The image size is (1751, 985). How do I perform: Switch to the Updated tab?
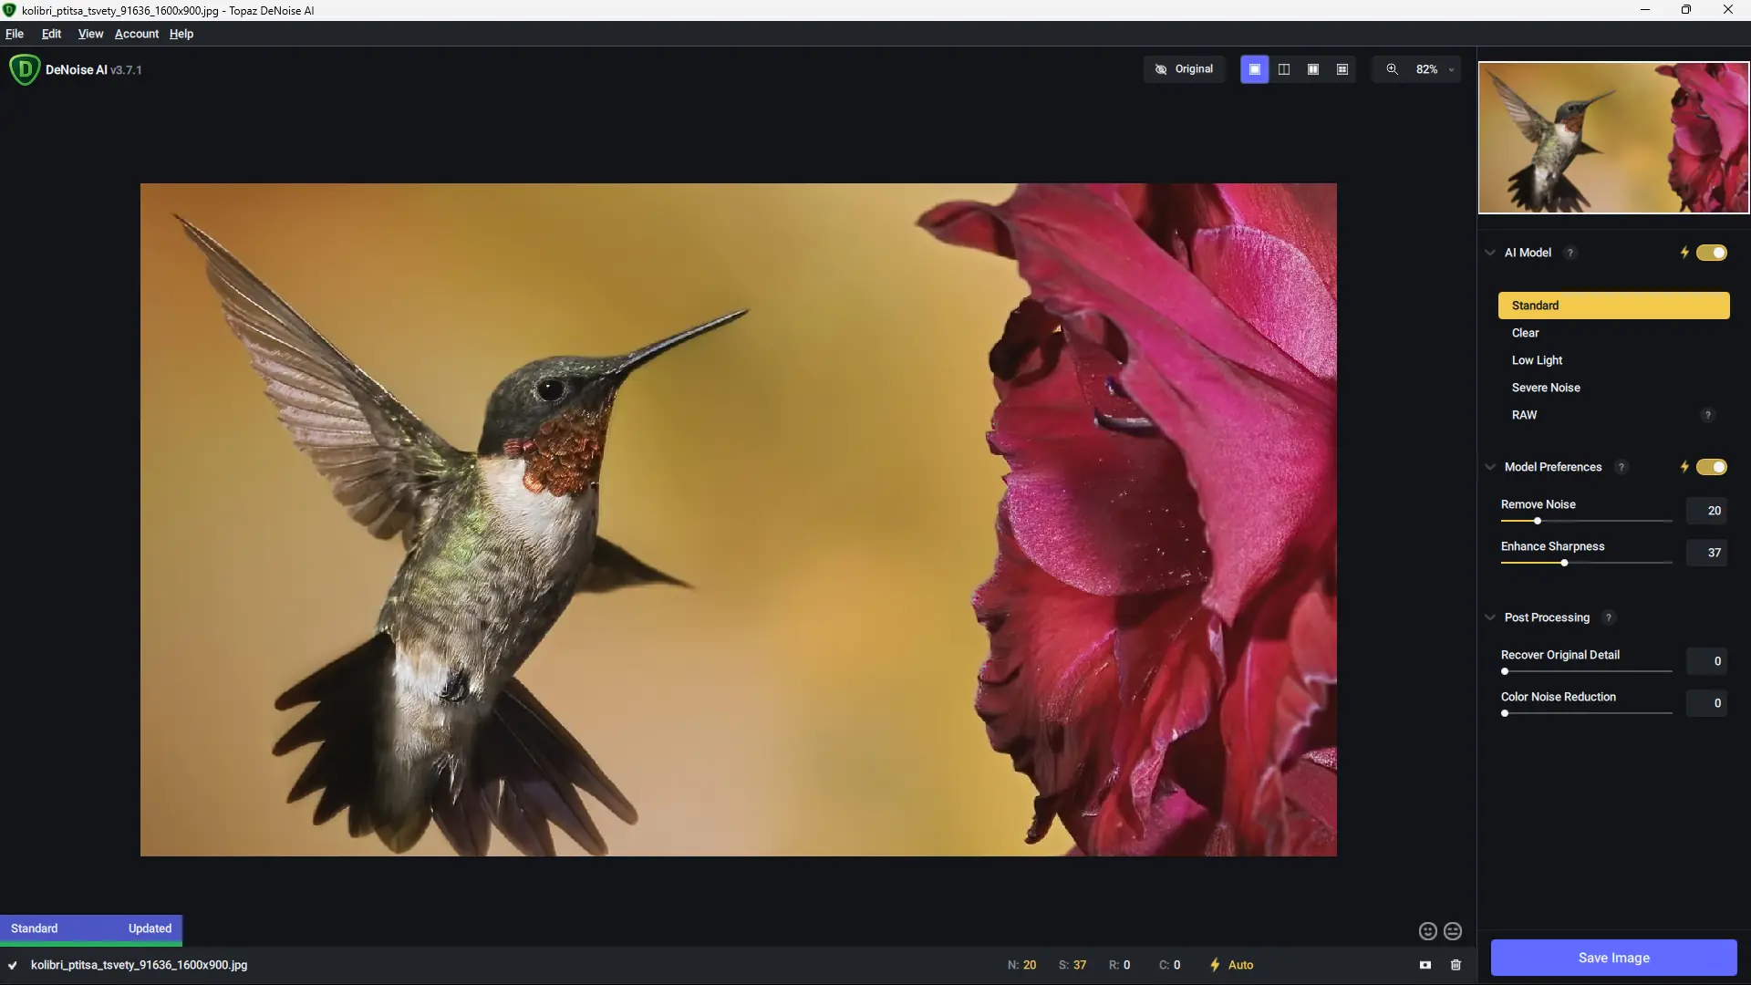pyautogui.click(x=149, y=928)
